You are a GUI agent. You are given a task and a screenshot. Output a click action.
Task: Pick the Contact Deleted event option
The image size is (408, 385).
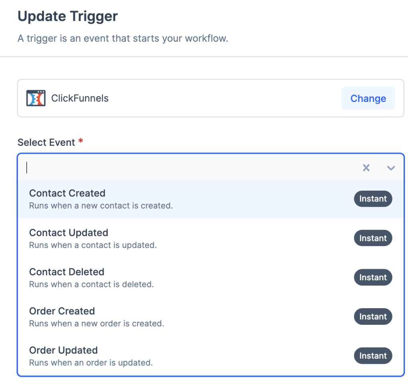point(67,272)
